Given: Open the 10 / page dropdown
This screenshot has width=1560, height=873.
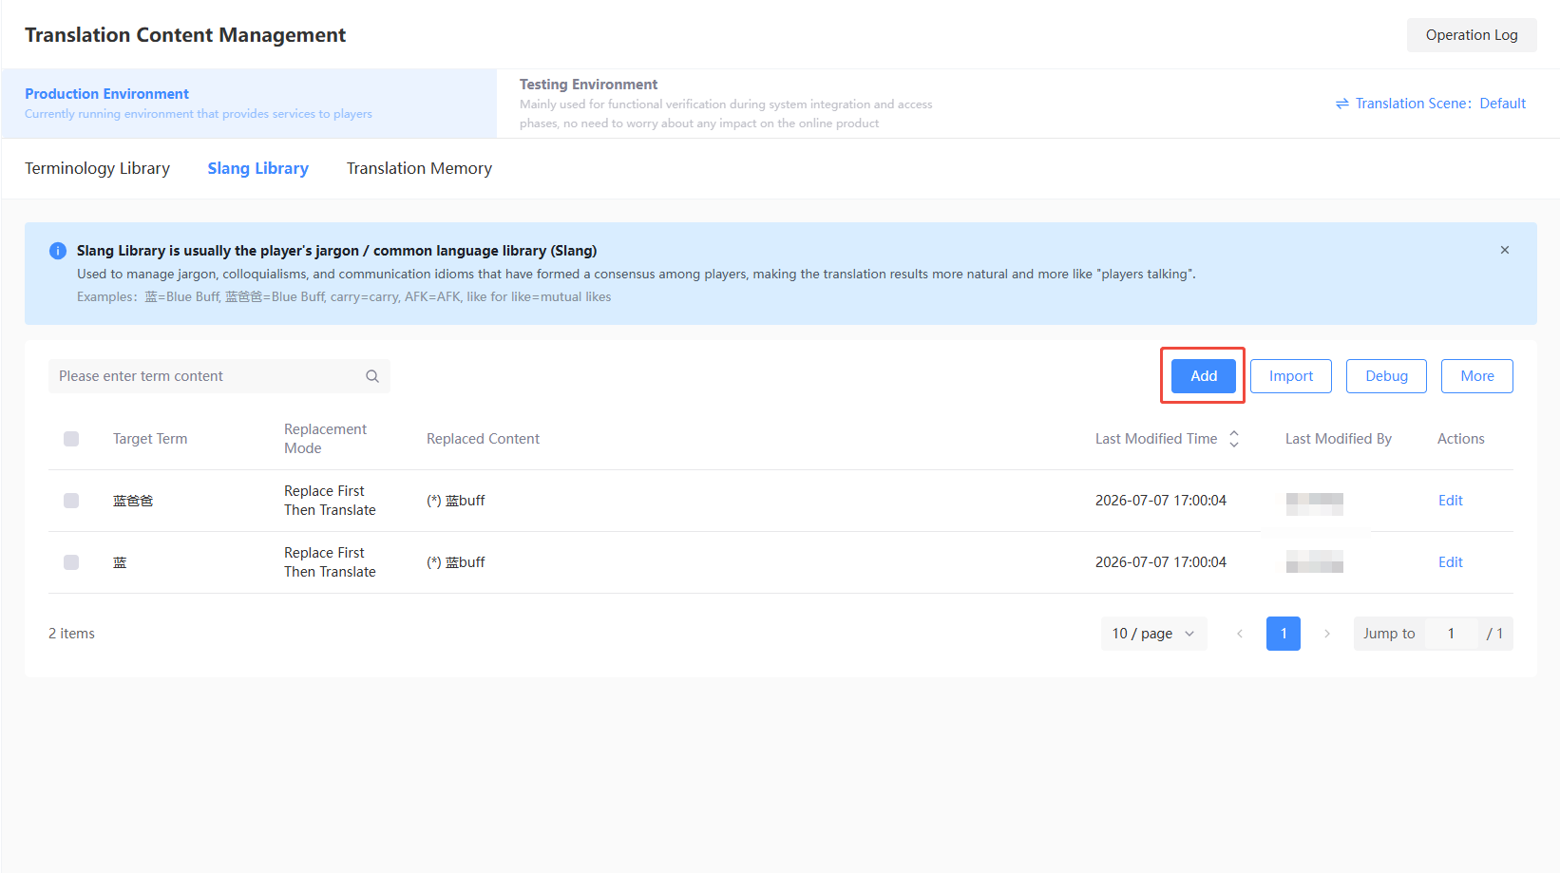Looking at the screenshot, I should (x=1154, y=634).
